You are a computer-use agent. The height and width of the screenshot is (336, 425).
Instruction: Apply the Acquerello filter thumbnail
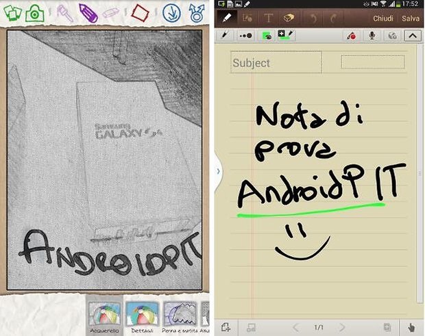(105, 315)
